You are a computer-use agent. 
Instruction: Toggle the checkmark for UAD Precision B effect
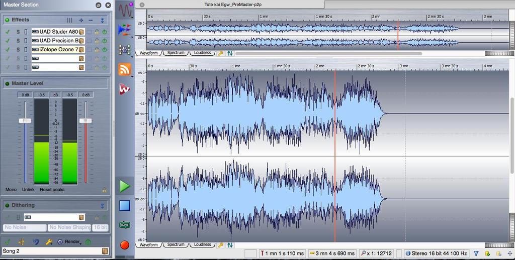tap(8, 41)
